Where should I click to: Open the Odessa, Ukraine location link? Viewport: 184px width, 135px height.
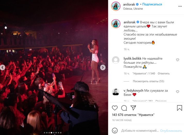coord(133,9)
